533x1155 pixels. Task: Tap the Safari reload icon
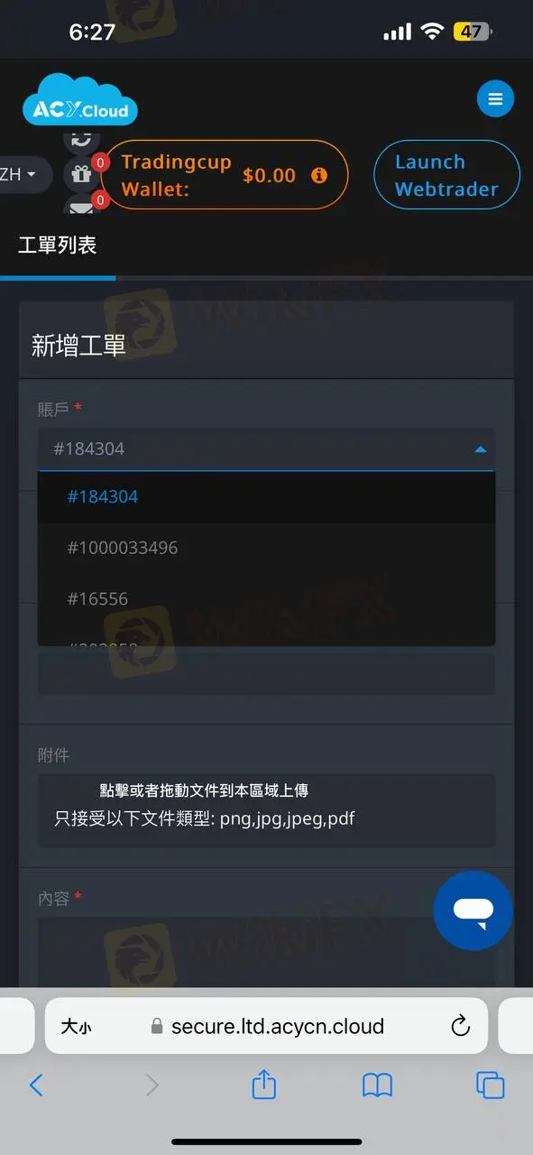(460, 1025)
